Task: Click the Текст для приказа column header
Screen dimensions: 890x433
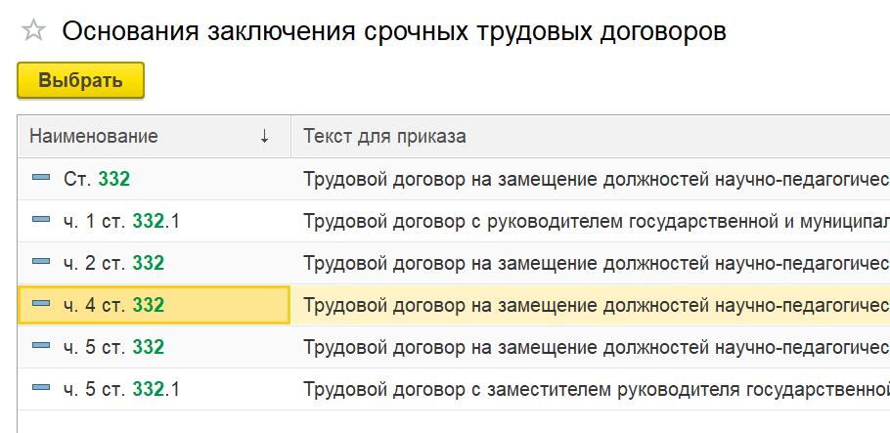Action: coord(384,137)
